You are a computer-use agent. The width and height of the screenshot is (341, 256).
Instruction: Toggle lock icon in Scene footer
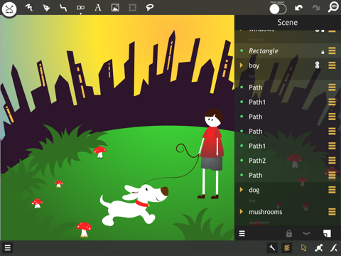(289, 233)
